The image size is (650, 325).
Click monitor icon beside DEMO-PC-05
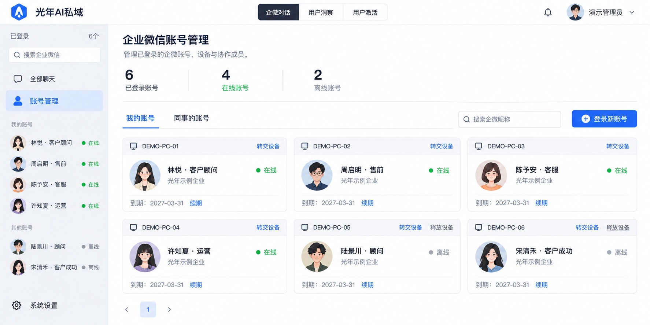(x=304, y=228)
